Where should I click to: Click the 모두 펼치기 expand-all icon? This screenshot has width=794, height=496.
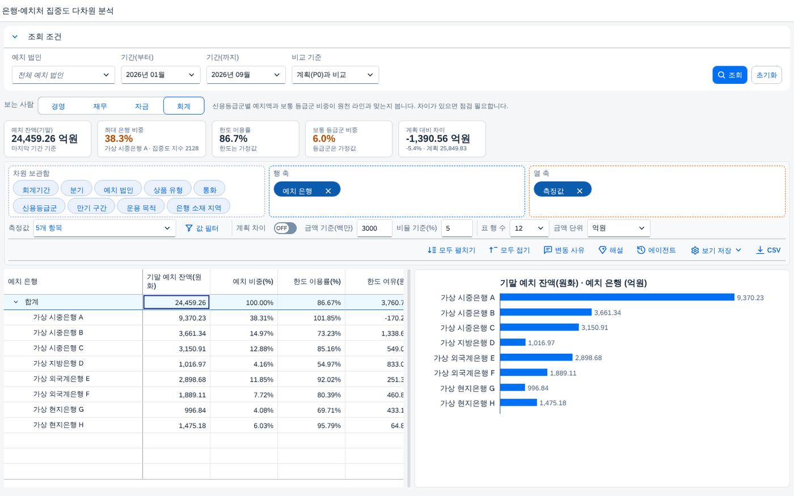coord(432,250)
